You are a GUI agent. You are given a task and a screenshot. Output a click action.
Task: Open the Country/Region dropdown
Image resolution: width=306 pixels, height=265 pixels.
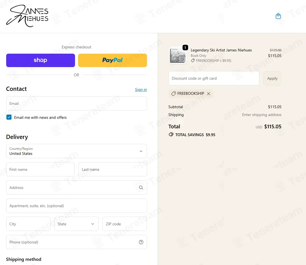click(x=76, y=151)
